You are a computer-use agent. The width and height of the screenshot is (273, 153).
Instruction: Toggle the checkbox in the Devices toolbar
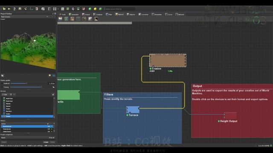coord(3,94)
